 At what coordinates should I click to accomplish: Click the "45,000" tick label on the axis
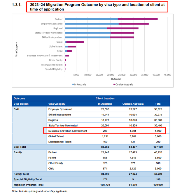point(167,75)
